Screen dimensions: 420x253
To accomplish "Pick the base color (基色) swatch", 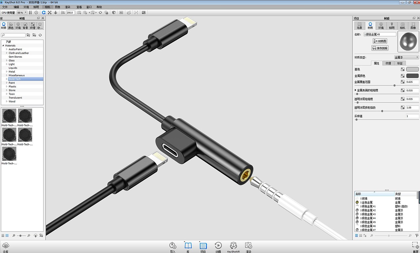I will [x=412, y=69].
